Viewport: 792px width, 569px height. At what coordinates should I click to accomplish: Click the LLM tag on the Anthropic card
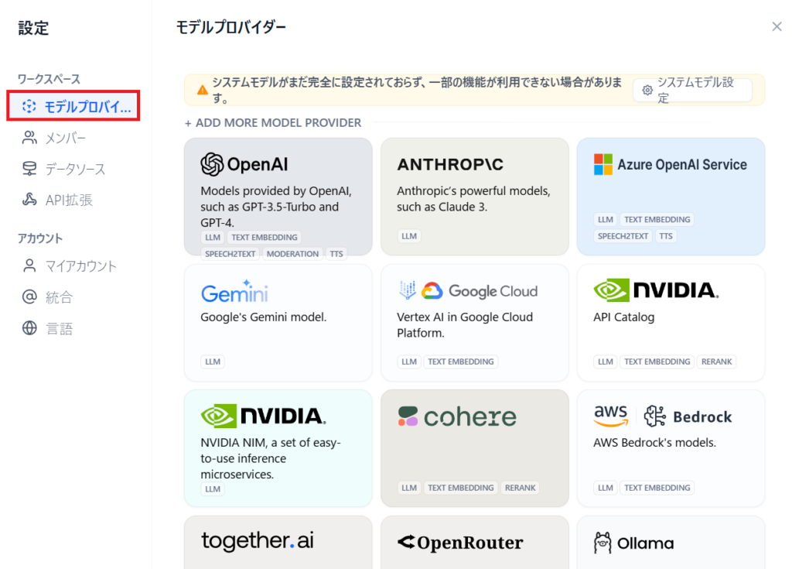(x=409, y=235)
